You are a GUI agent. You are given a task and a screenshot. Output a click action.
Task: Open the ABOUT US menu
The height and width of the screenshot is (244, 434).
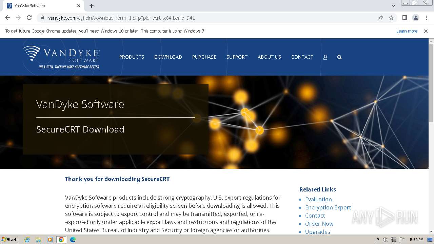[269, 57]
